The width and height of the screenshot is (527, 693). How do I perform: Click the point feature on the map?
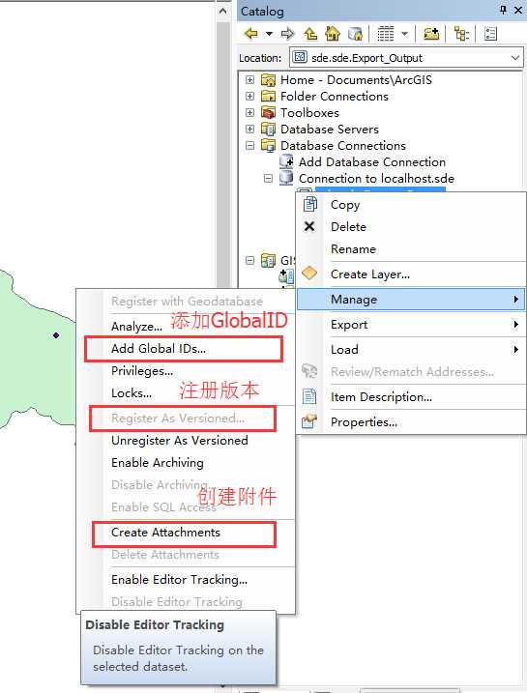56,335
